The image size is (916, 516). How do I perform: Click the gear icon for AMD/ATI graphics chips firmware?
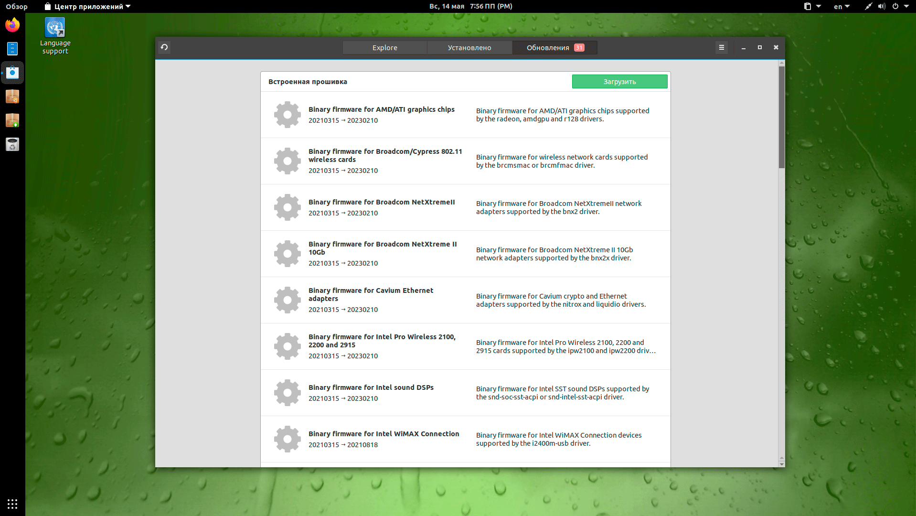288,115
